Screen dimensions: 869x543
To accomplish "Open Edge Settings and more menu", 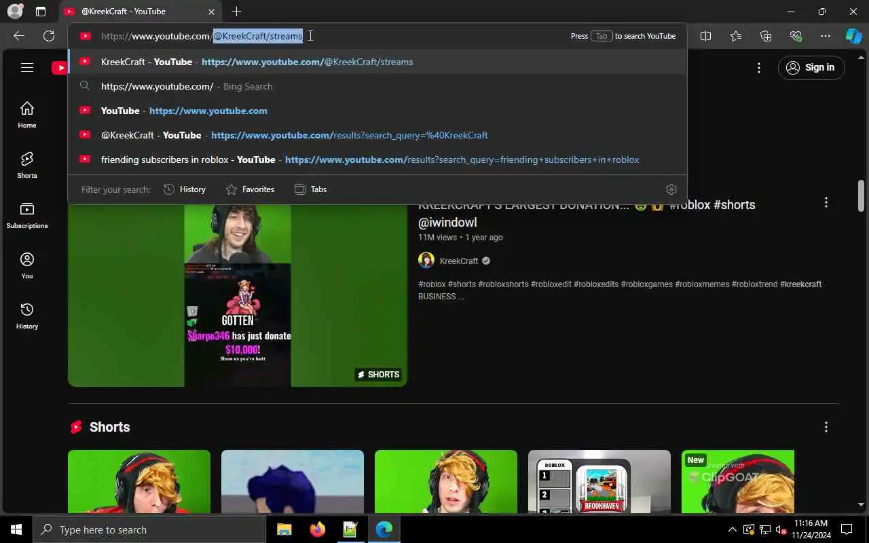I will tap(826, 36).
